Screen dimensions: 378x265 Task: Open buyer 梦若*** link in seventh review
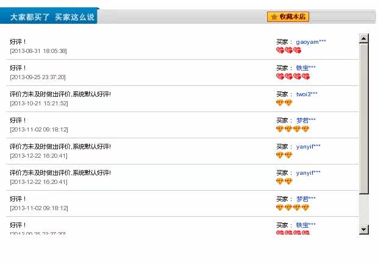tap(305, 199)
